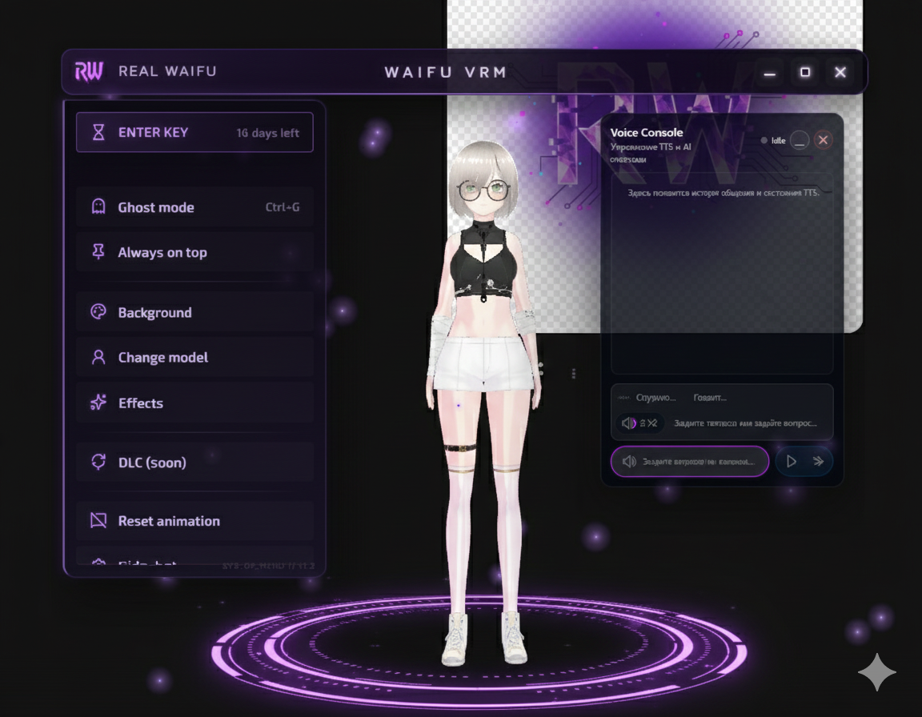Click the sparkle icon next to Effects

tap(98, 403)
